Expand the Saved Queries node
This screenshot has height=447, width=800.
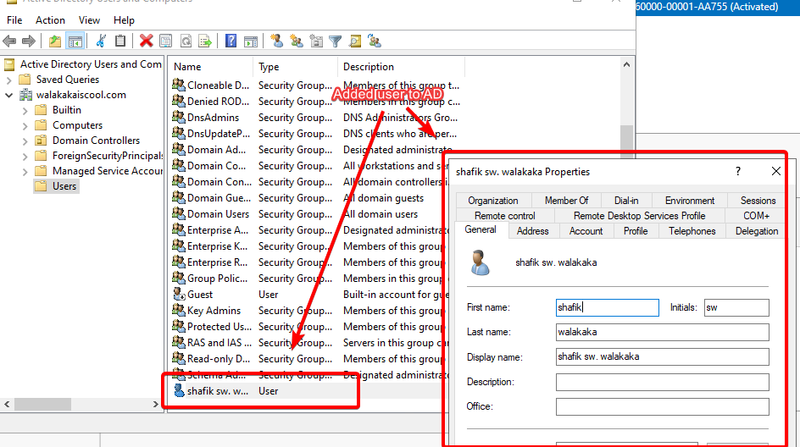[8, 80]
